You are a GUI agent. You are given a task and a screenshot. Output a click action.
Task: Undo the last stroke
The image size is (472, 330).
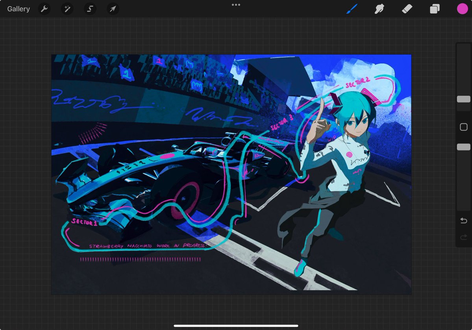click(x=464, y=221)
